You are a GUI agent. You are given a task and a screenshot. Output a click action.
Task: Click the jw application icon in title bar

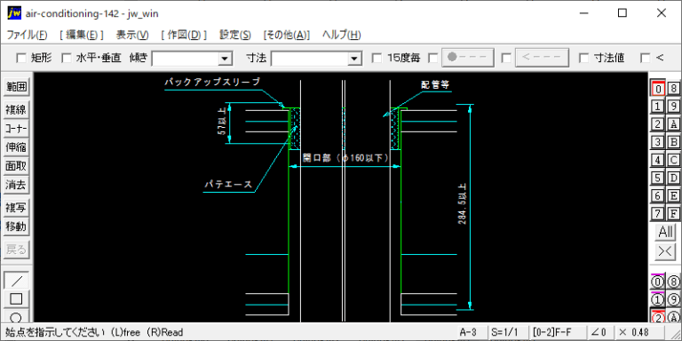pyautogui.click(x=14, y=13)
